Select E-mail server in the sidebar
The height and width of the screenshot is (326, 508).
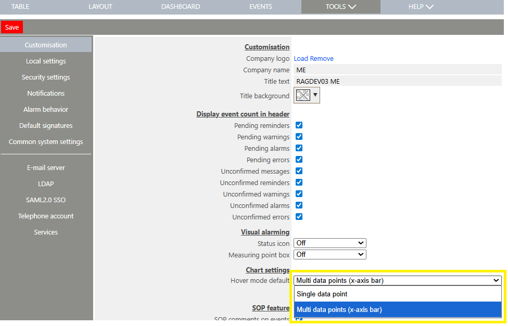46,168
